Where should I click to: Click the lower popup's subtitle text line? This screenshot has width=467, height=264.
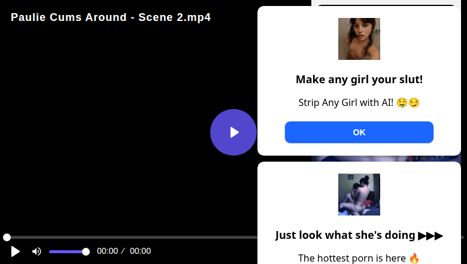(x=352, y=258)
